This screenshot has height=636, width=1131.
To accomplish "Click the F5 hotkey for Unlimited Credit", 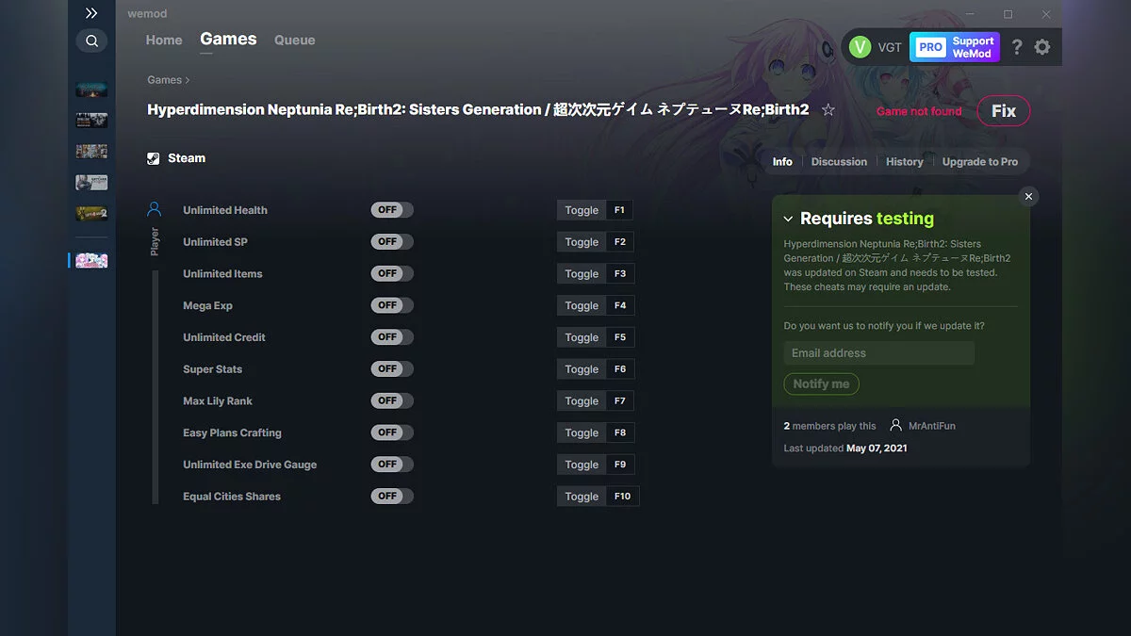I will pos(619,337).
